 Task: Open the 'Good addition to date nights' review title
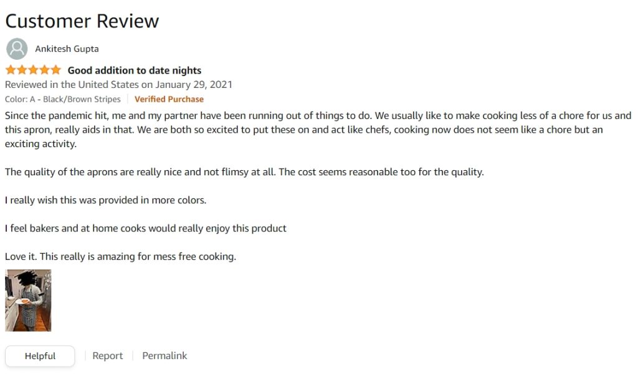pos(135,70)
